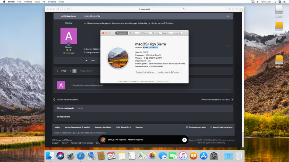Open Contacts book icon in Dock
This screenshot has width=289, height=162.
101,156
